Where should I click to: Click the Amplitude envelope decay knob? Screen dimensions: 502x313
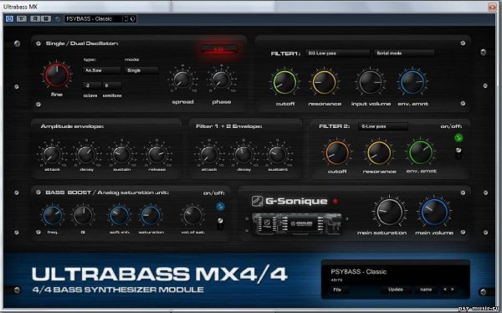click(86, 155)
